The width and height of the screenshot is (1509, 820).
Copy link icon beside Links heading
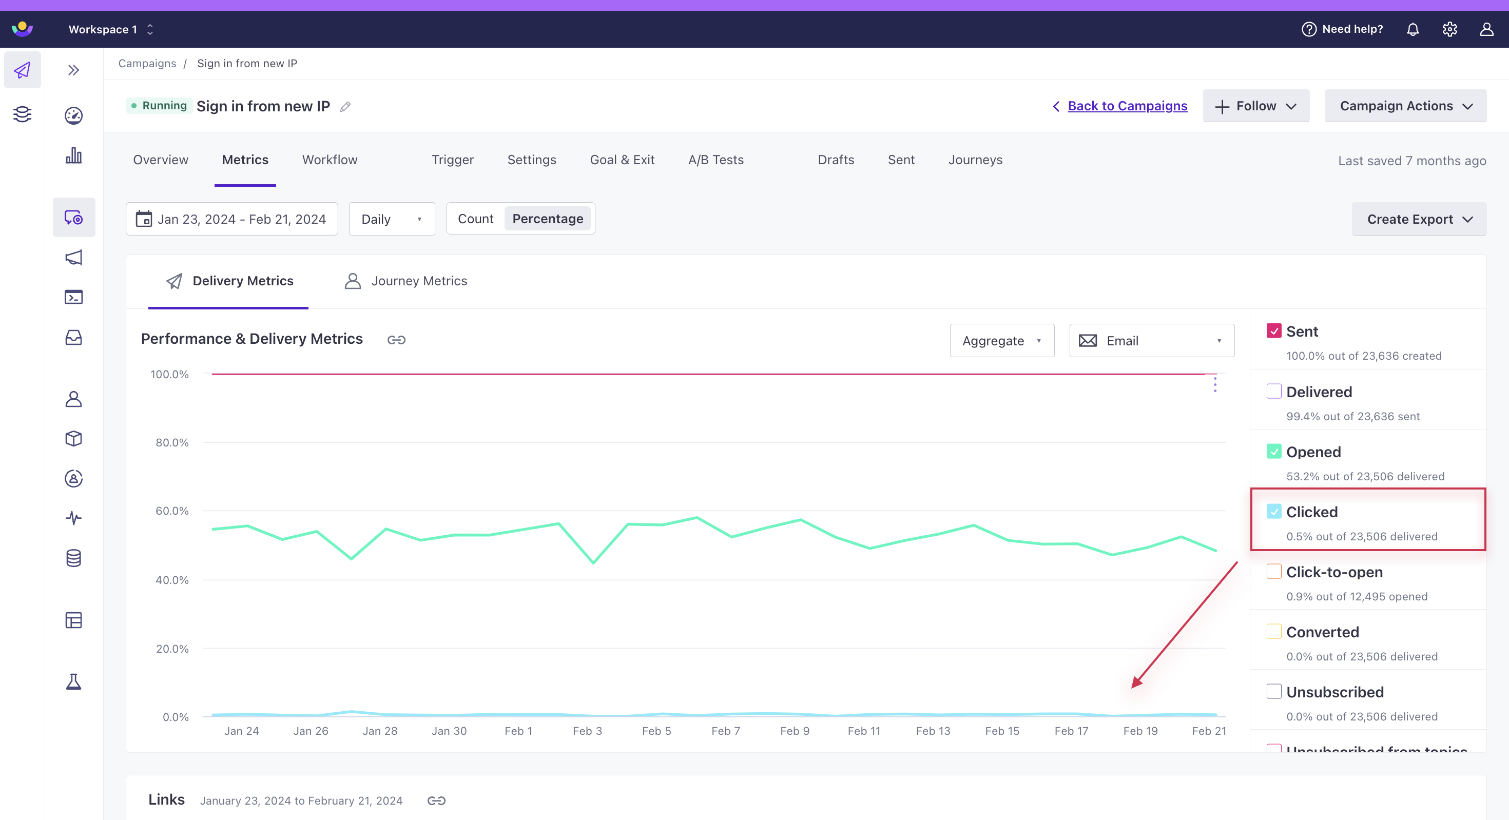tap(436, 801)
